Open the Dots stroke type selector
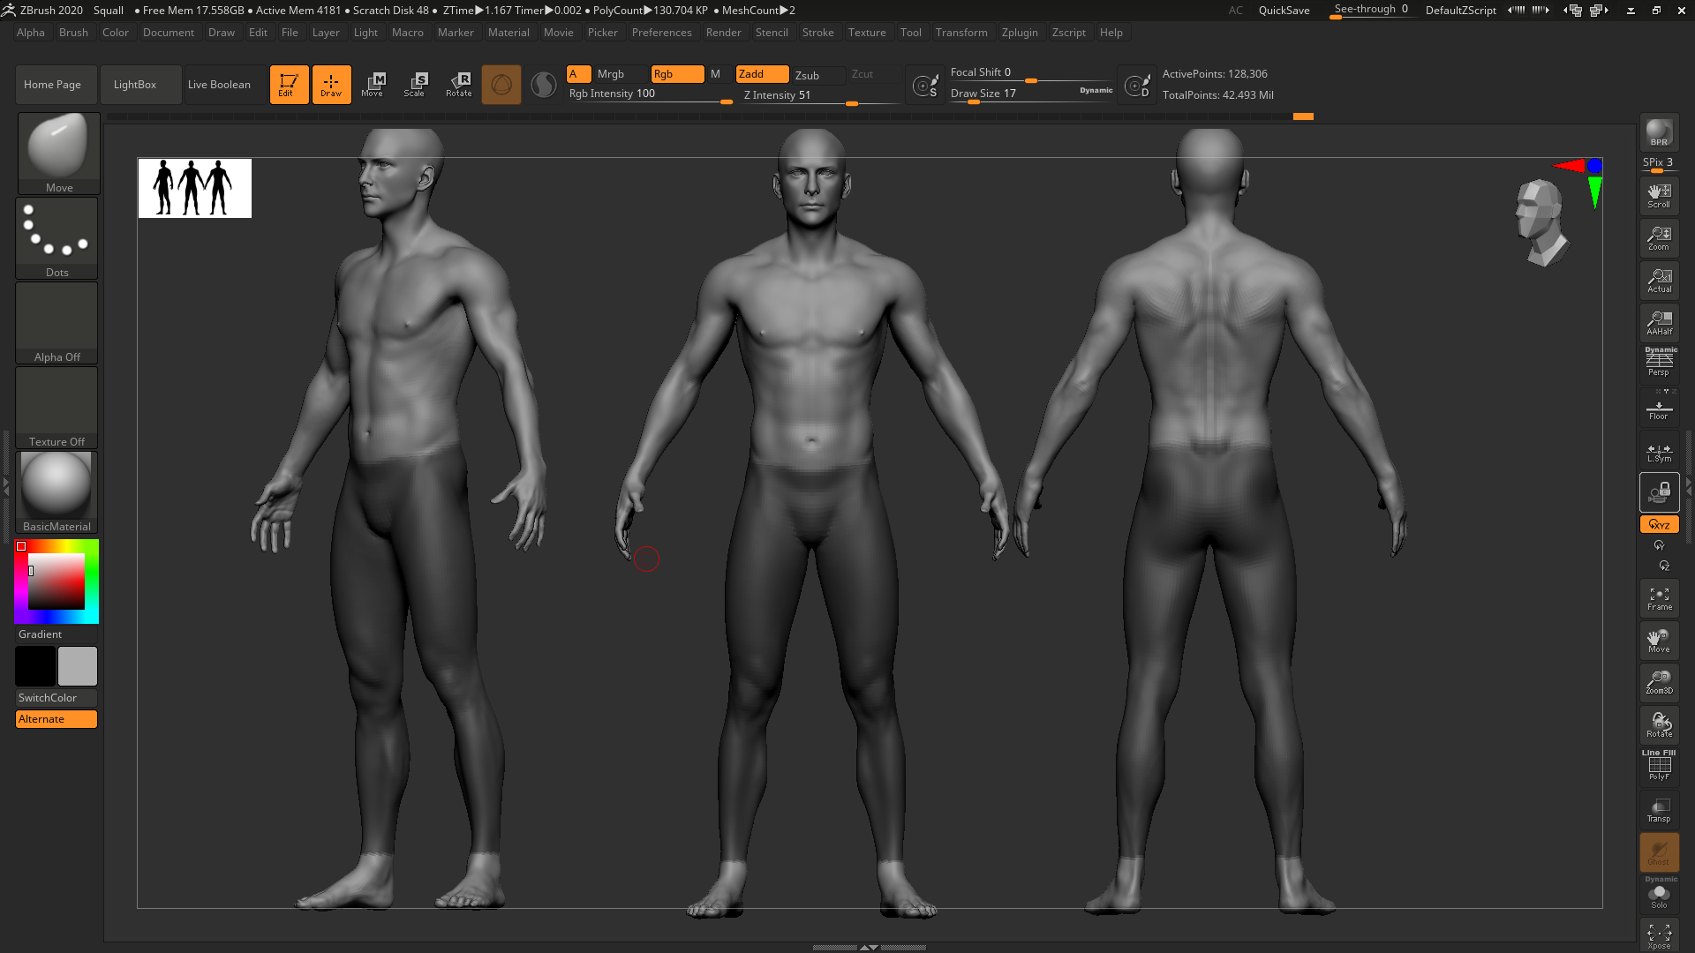This screenshot has width=1695, height=953. (56, 237)
